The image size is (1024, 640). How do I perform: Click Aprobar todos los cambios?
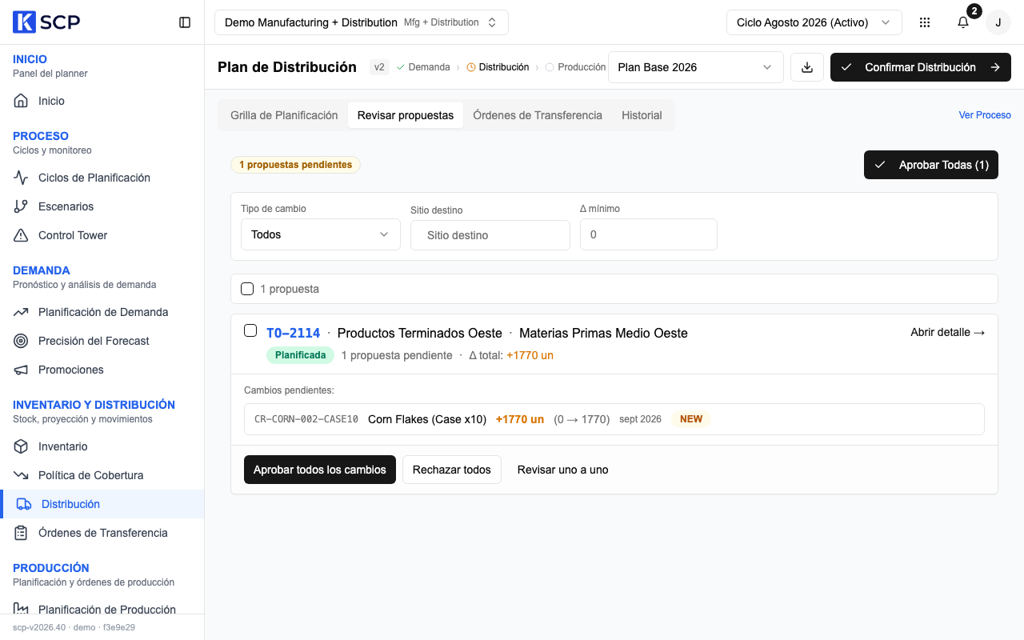[x=320, y=470]
